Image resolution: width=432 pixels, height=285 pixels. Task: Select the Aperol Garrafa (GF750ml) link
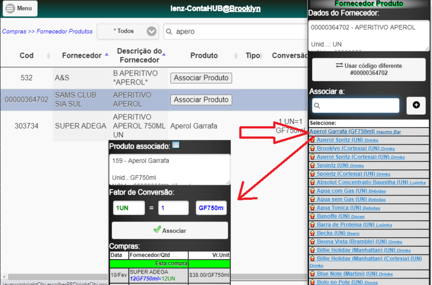point(355,131)
